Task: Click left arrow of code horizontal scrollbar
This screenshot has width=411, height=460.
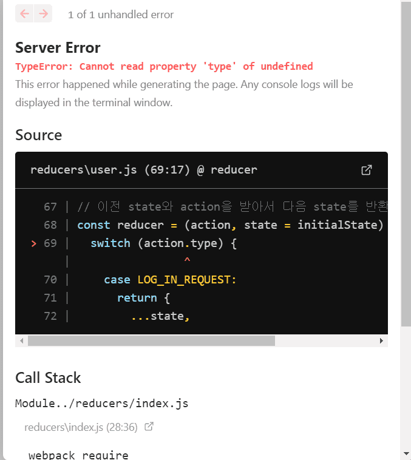Action: coord(22,341)
